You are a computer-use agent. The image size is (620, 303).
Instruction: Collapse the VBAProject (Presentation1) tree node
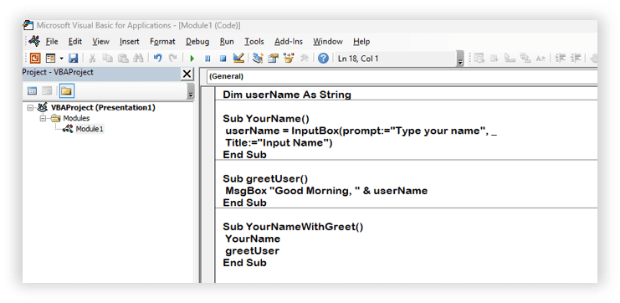click(x=30, y=108)
